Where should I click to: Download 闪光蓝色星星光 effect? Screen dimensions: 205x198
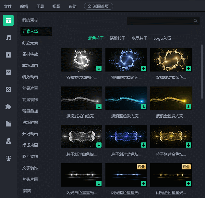click(x=144, y=183)
